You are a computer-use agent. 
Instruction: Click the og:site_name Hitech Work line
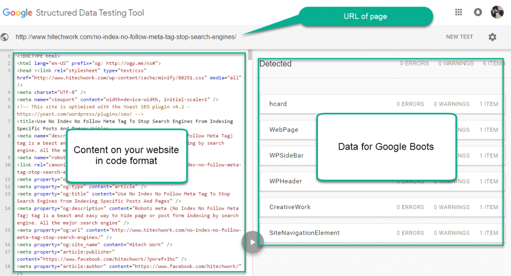(94, 245)
